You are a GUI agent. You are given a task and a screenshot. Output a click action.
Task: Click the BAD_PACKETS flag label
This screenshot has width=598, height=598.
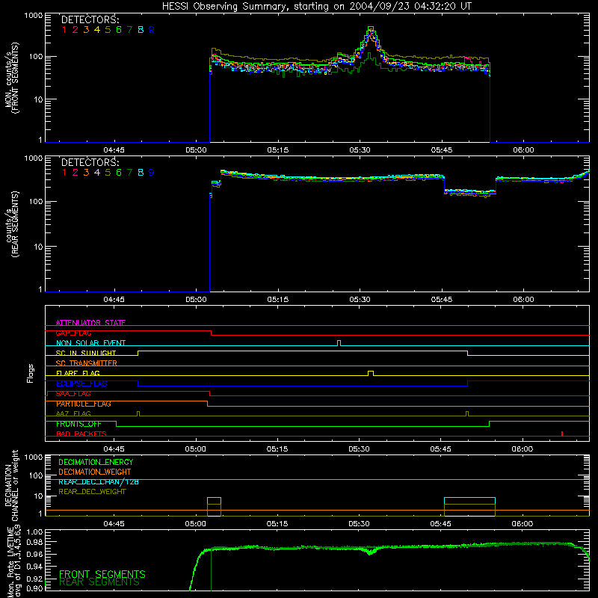click(81, 434)
